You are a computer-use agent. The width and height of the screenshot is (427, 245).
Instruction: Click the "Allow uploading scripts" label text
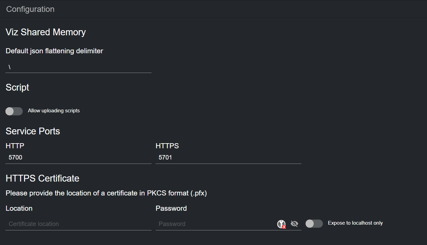click(x=54, y=111)
